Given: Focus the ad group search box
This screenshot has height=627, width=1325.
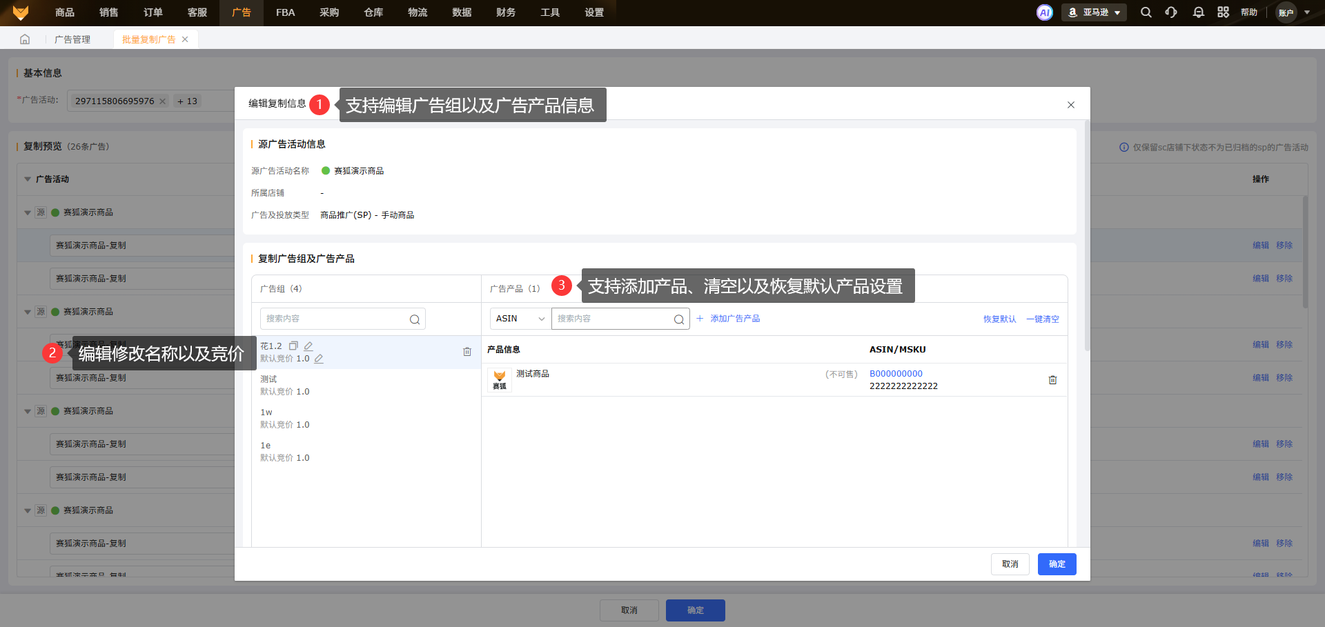Looking at the screenshot, I should coord(335,319).
